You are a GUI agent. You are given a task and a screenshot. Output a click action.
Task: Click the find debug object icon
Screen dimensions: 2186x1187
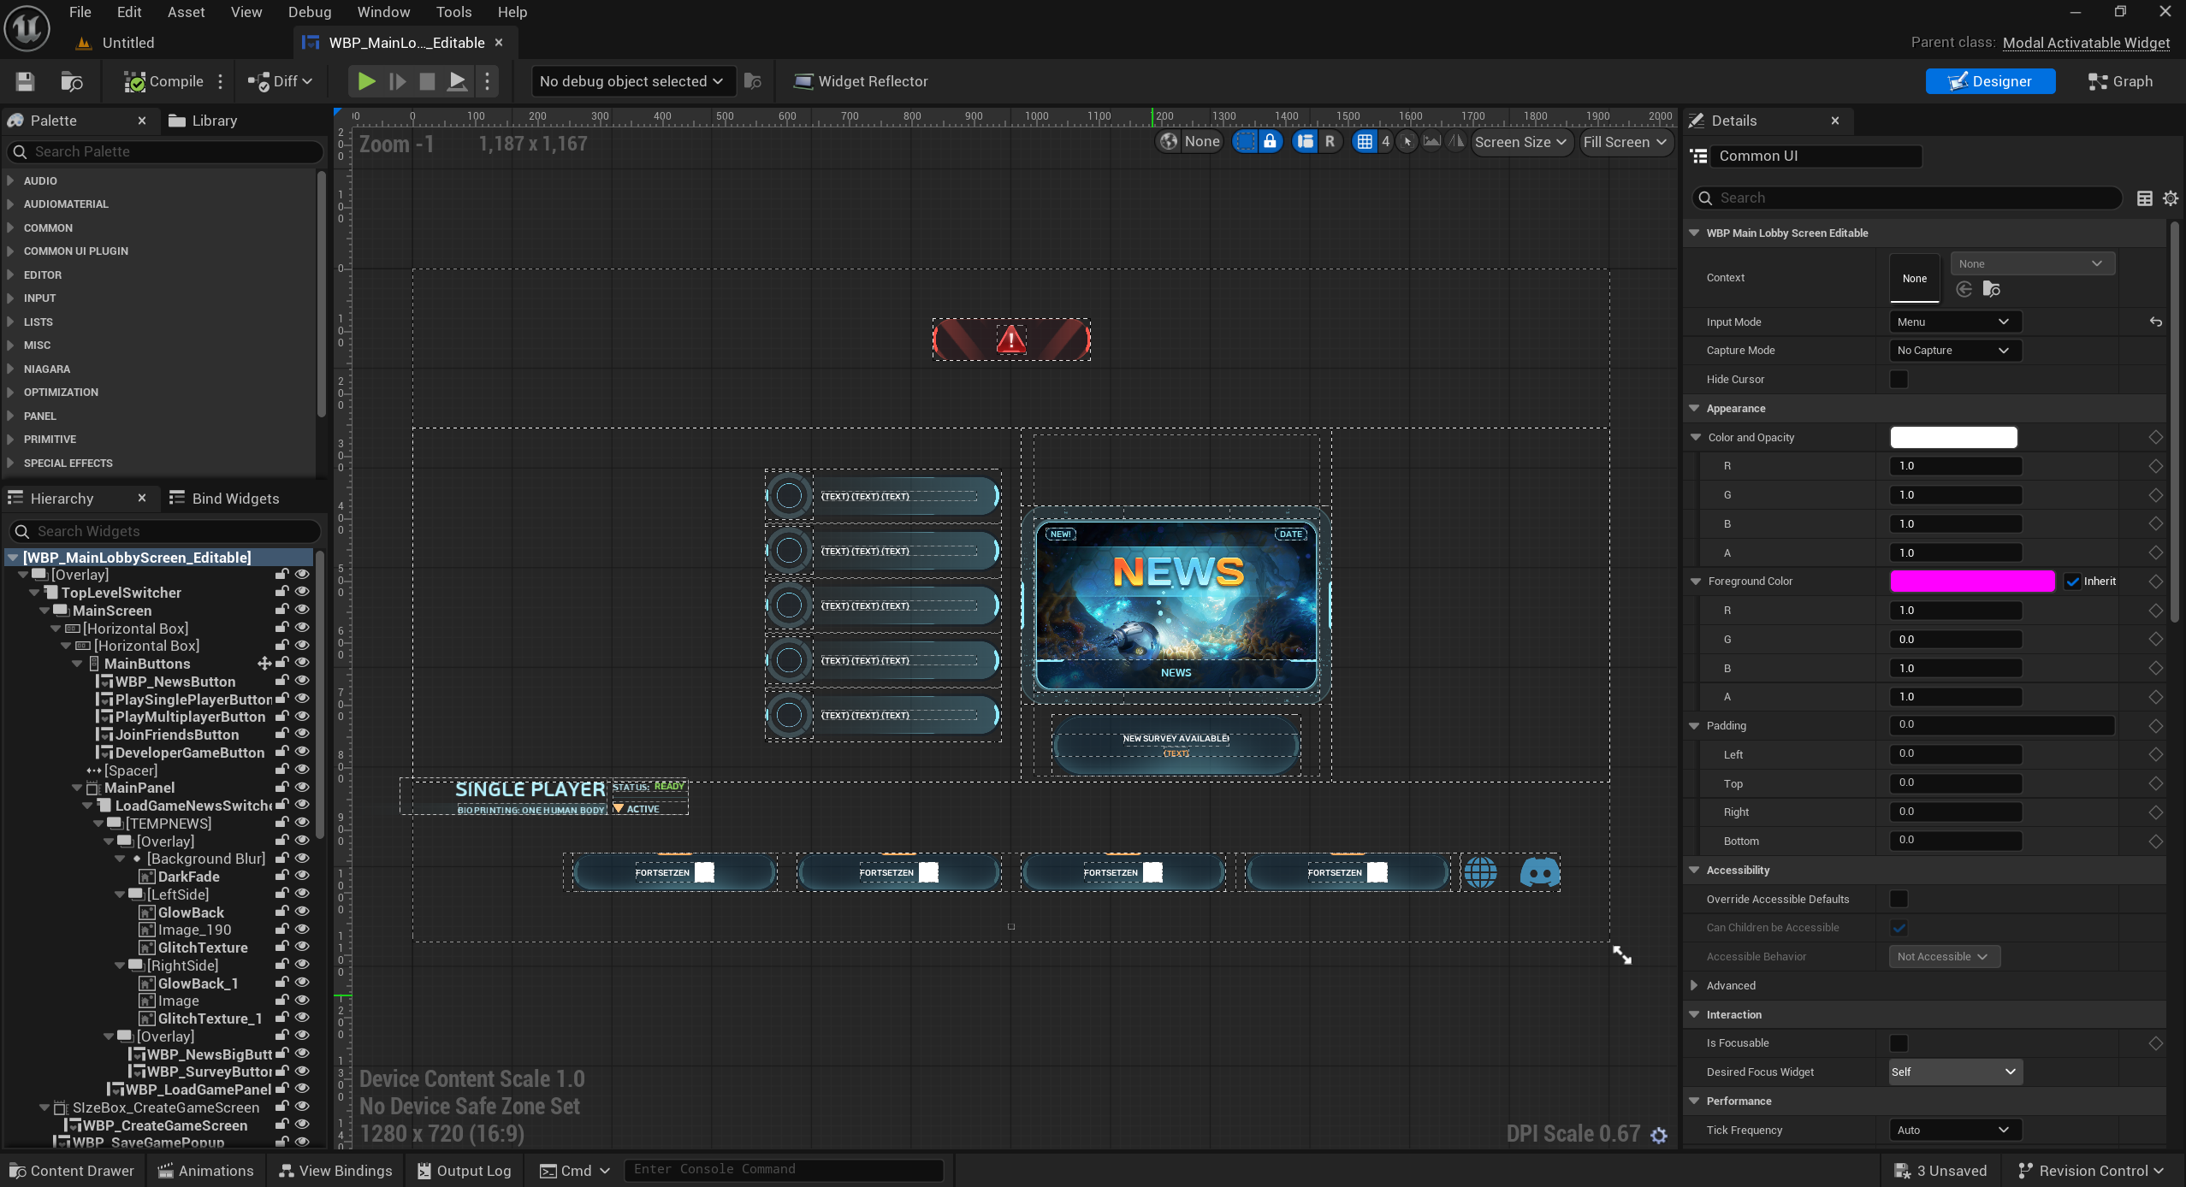coord(753,81)
